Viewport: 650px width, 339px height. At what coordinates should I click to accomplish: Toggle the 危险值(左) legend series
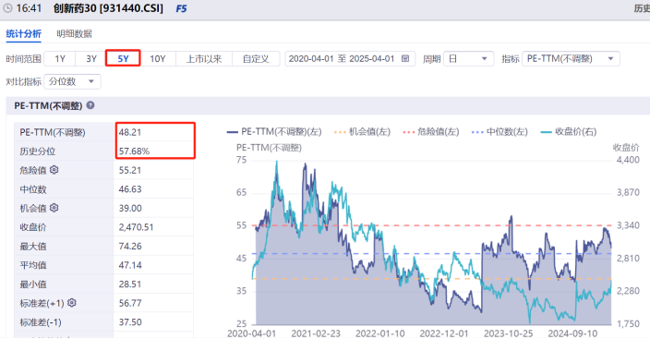pos(430,131)
